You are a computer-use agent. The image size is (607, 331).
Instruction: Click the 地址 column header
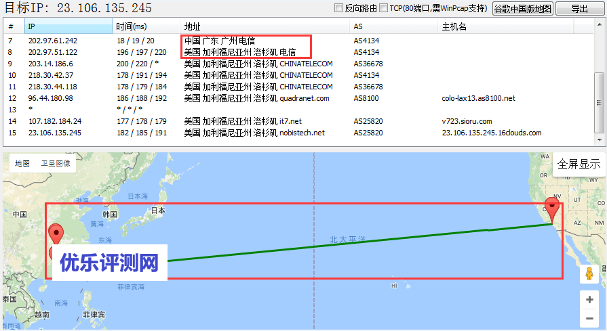tap(265, 26)
